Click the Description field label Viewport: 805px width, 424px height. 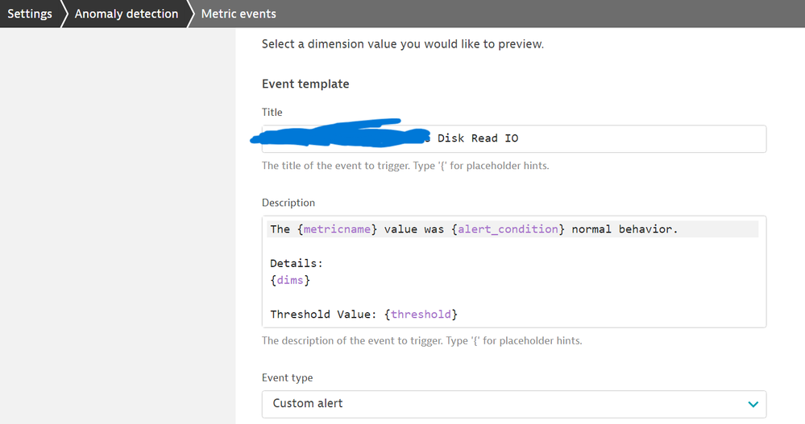click(288, 203)
